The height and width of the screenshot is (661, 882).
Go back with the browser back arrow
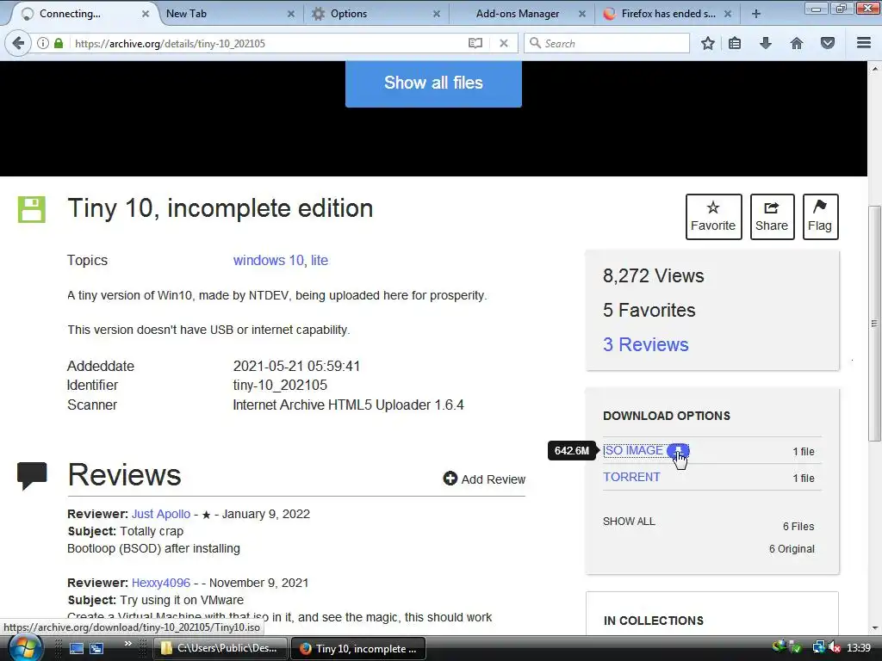click(x=18, y=43)
